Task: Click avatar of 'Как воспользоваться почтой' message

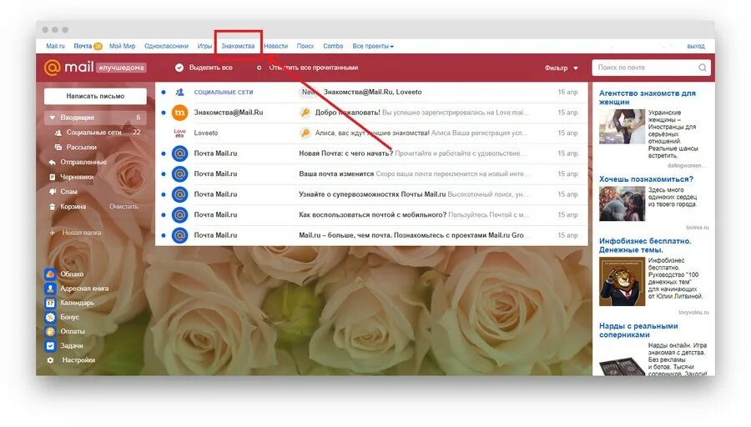Action: [x=179, y=215]
